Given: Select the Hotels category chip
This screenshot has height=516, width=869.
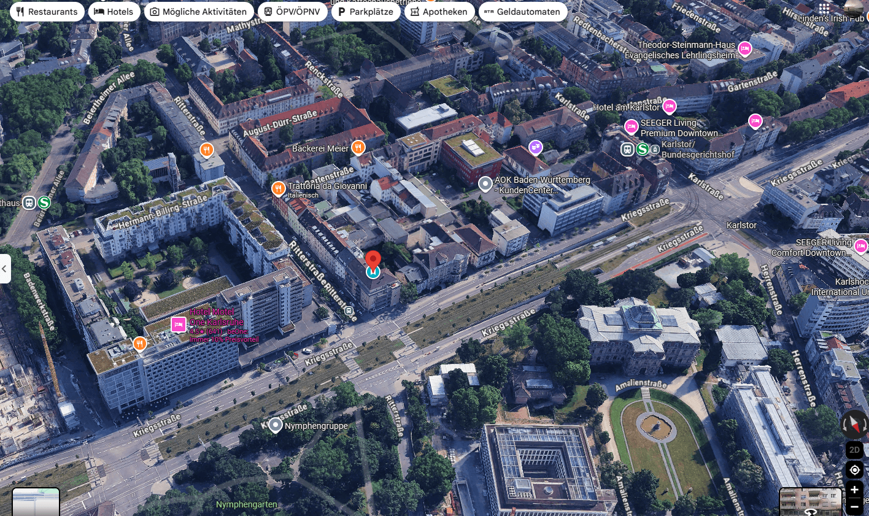Looking at the screenshot, I should (114, 12).
